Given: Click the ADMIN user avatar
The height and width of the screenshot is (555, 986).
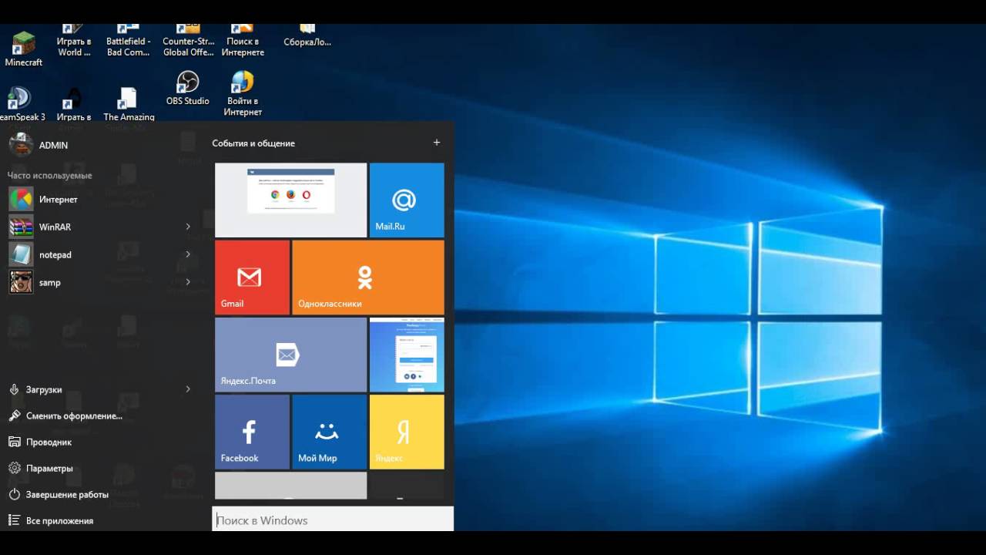Looking at the screenshot, I should pos(21,145).
